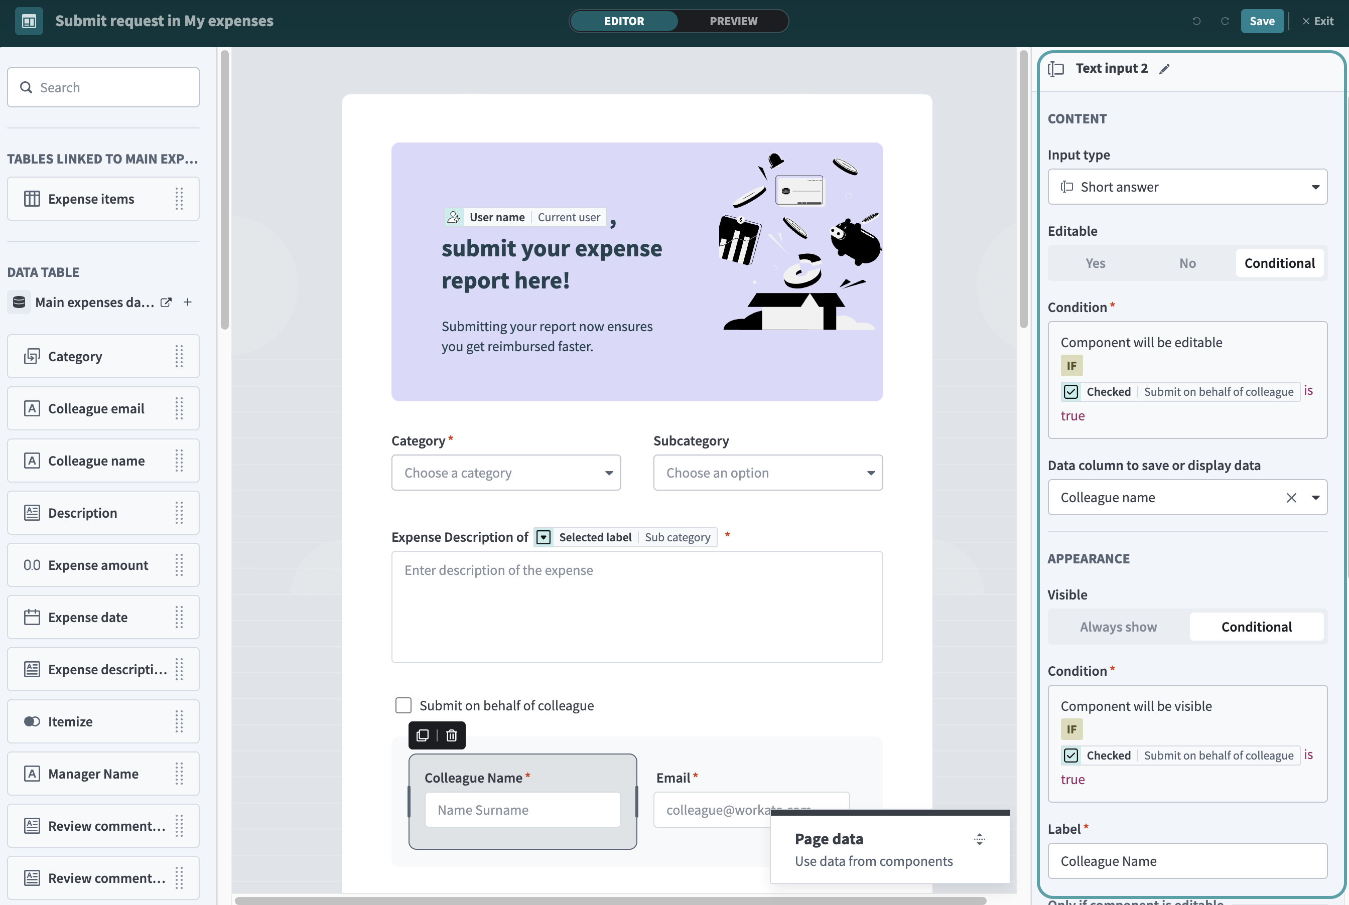Click Exit to leave the editor
This screenshot has height=905, width=1349.
1318,22
